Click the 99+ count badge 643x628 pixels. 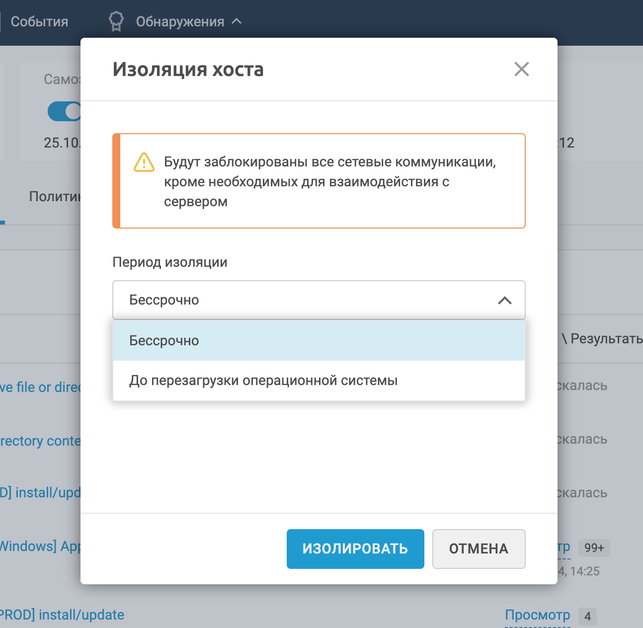[x=594, y=548]
